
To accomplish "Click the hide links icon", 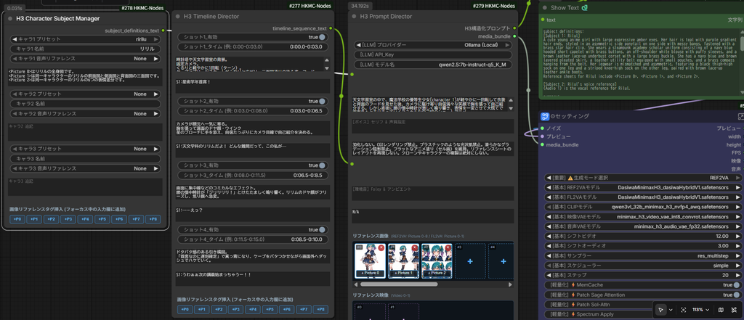I will coord(734,310).
